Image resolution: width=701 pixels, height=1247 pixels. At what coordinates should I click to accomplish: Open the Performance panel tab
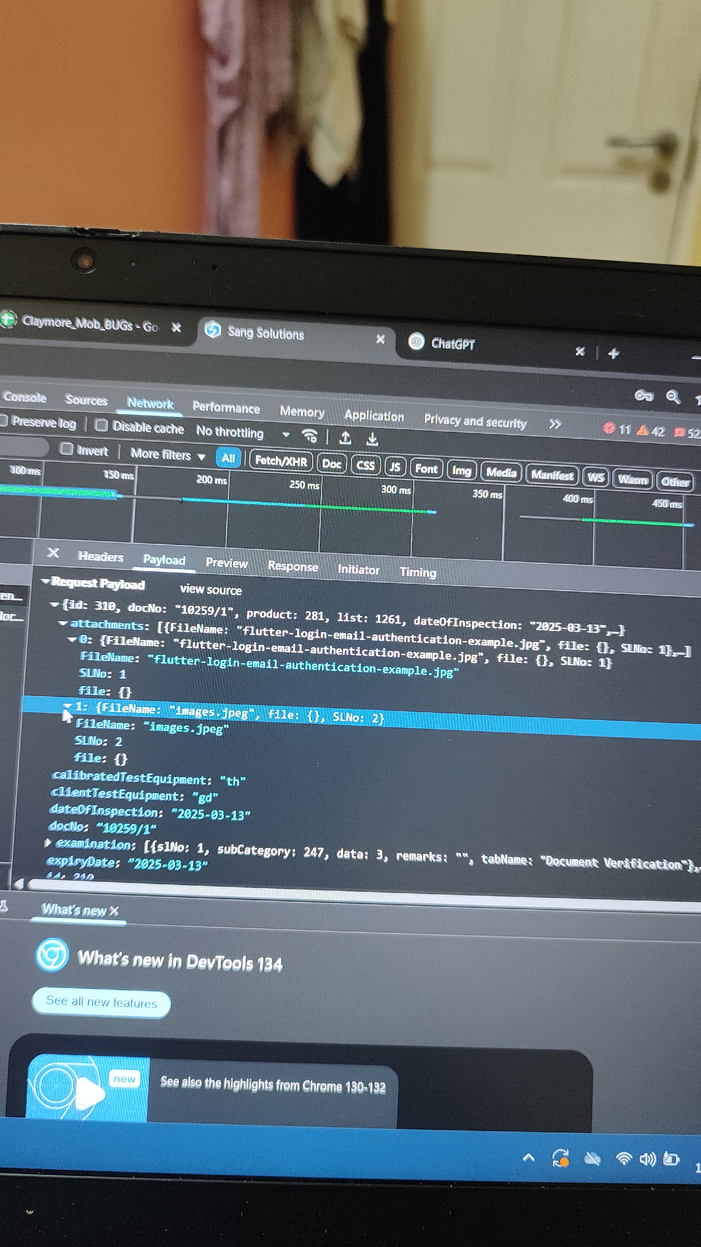pyautogui.click(x=226, y=408)
